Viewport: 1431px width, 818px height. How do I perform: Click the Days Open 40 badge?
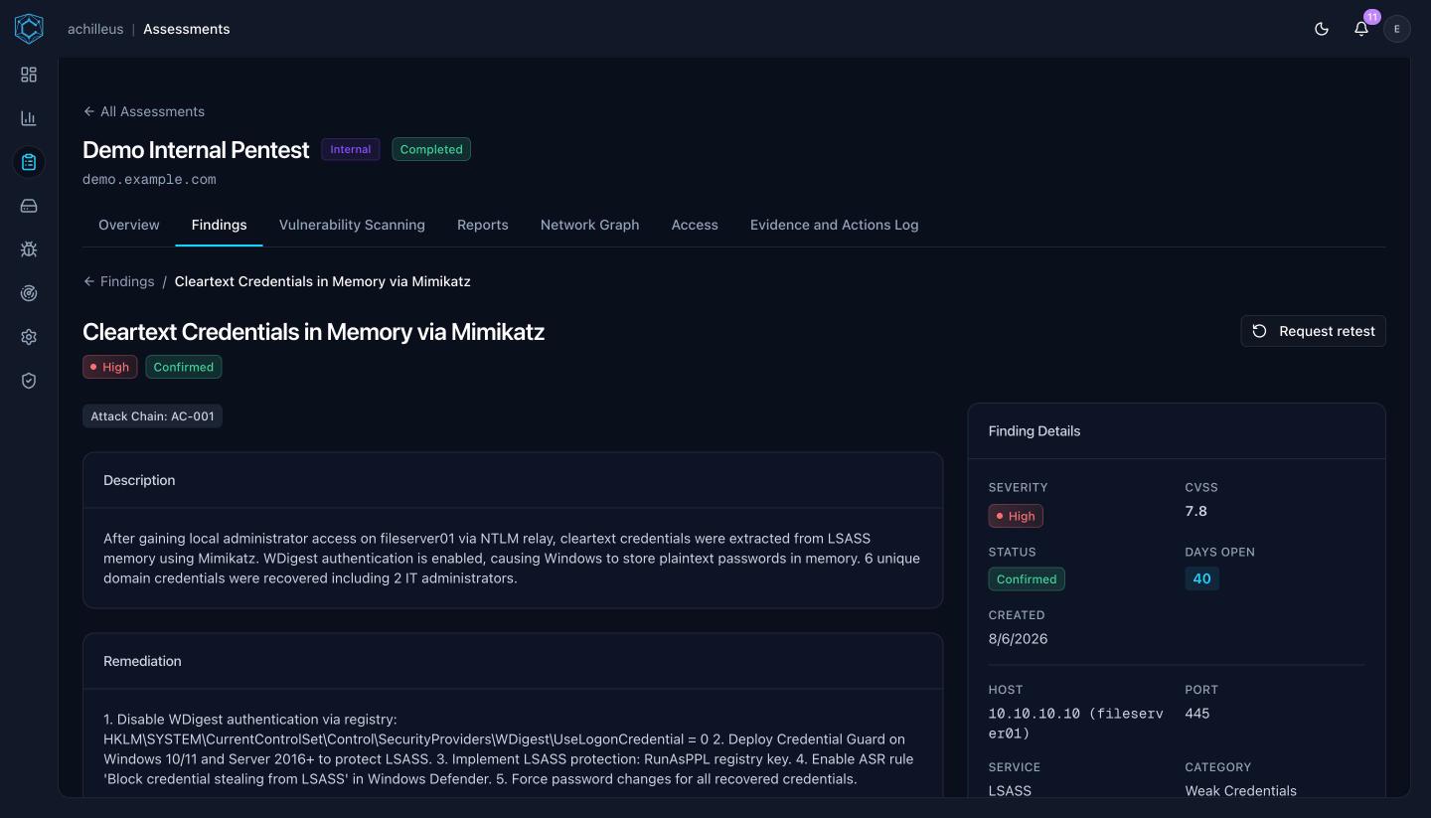(1202, 578)
